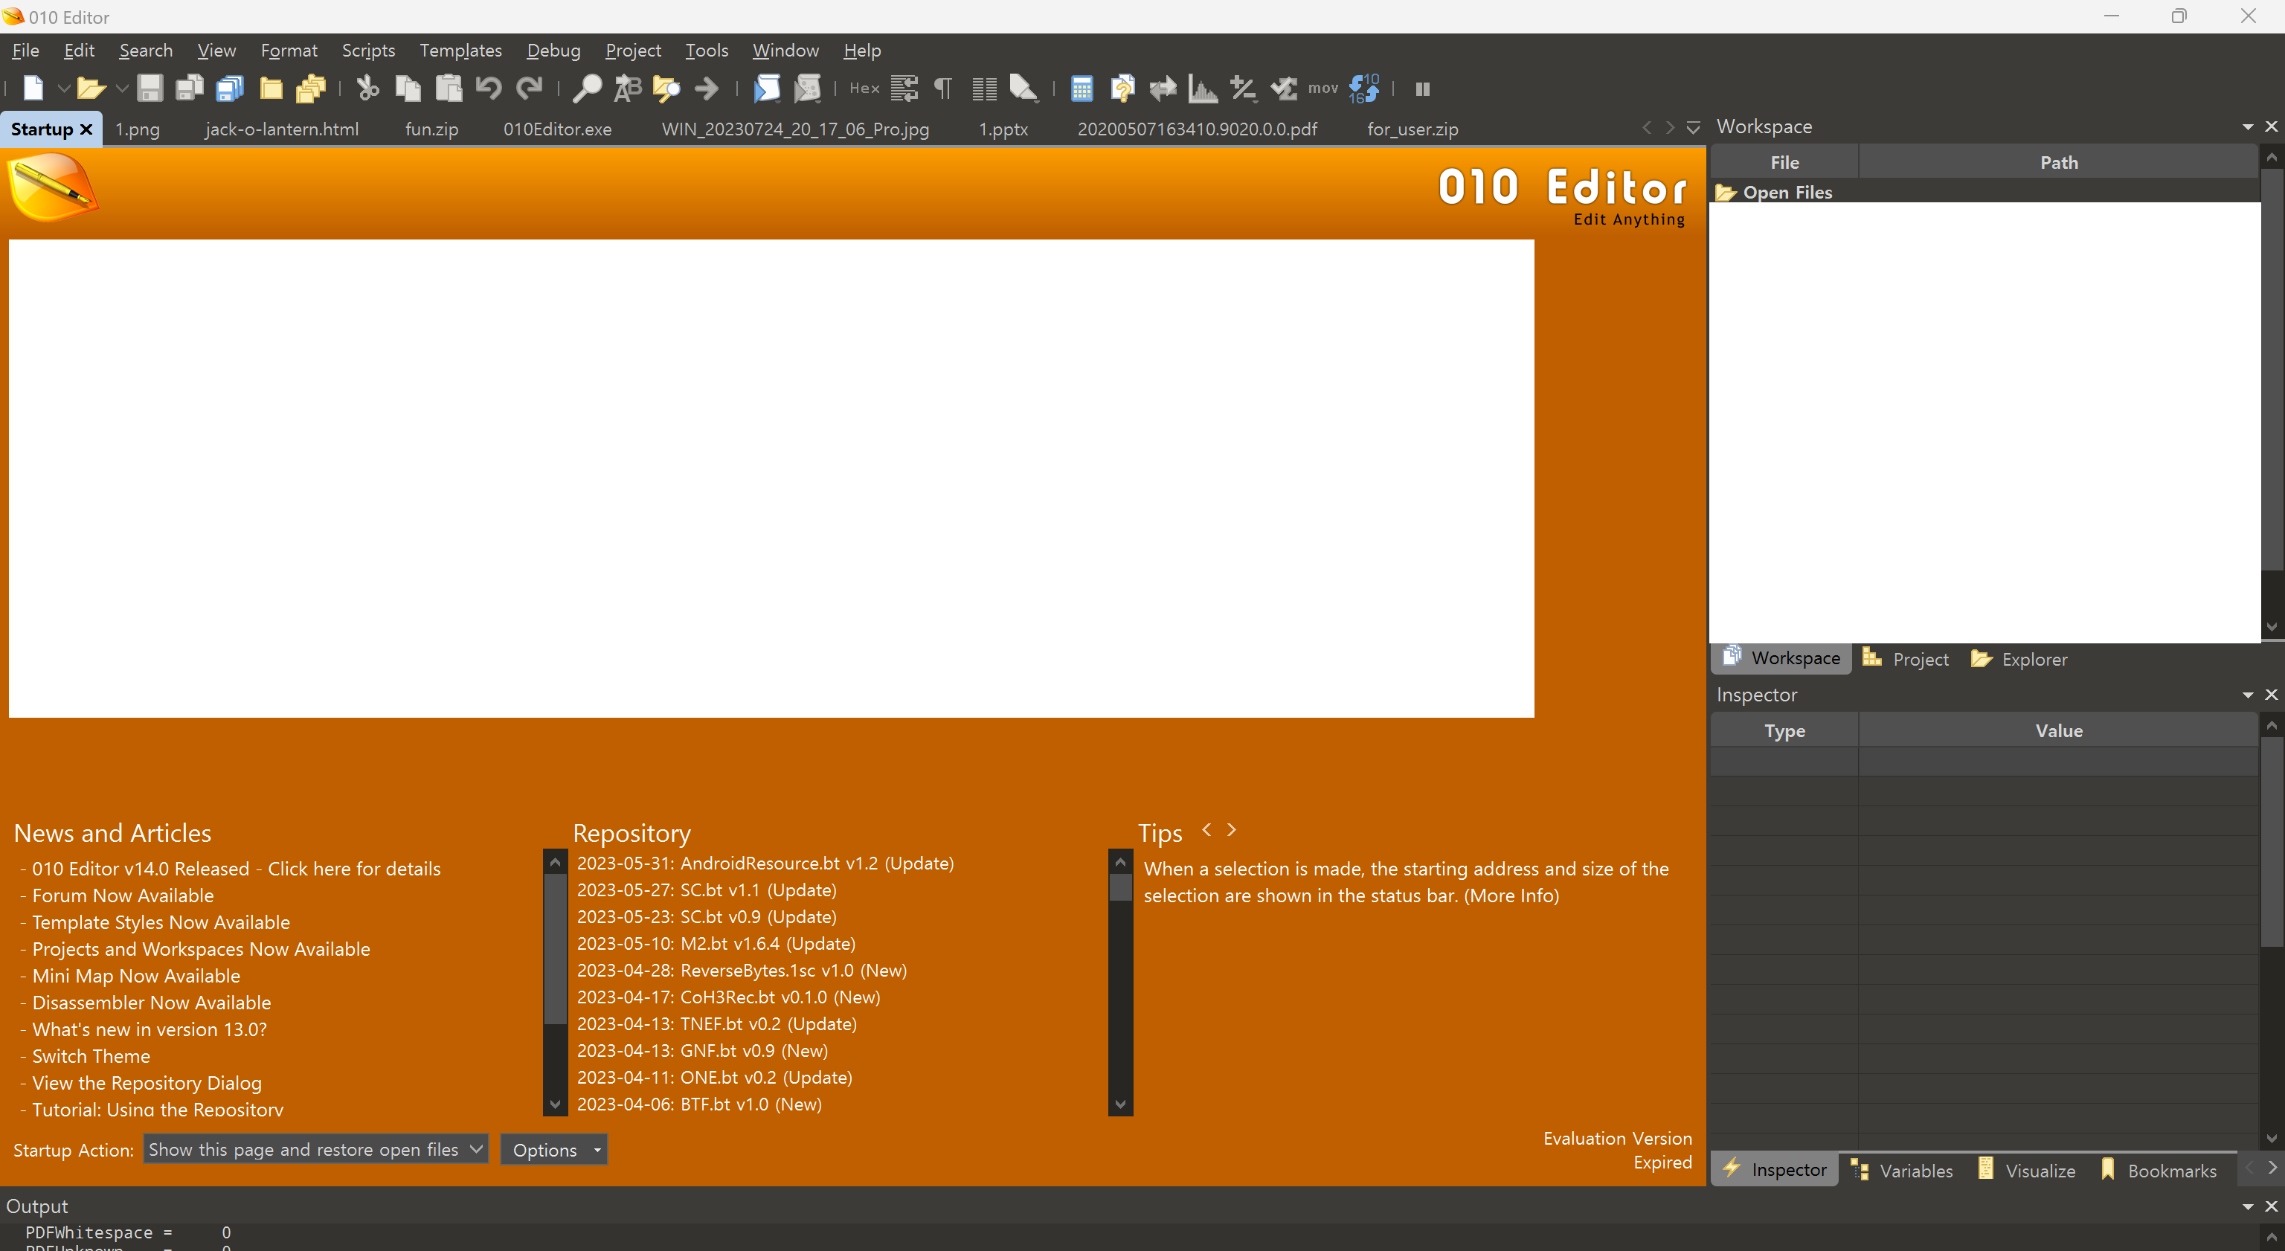Open the Tools menu
Viewport: 2285px width, 1251px height.
point(706,50)
